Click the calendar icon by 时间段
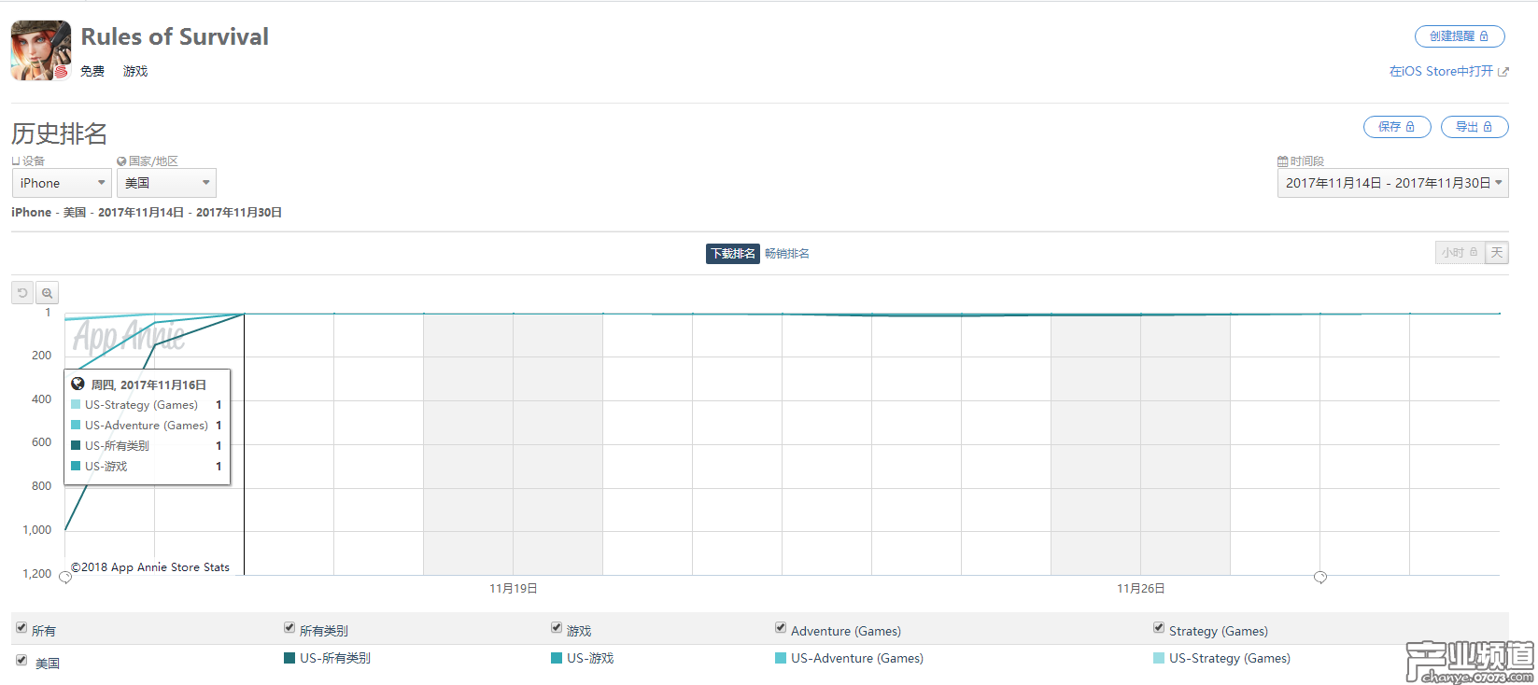1538x685 pixels. (x=1282, y=161)
